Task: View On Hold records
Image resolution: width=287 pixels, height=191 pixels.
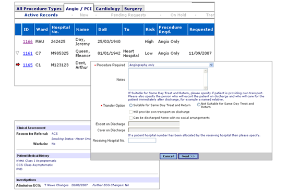Action: [178, 15]
